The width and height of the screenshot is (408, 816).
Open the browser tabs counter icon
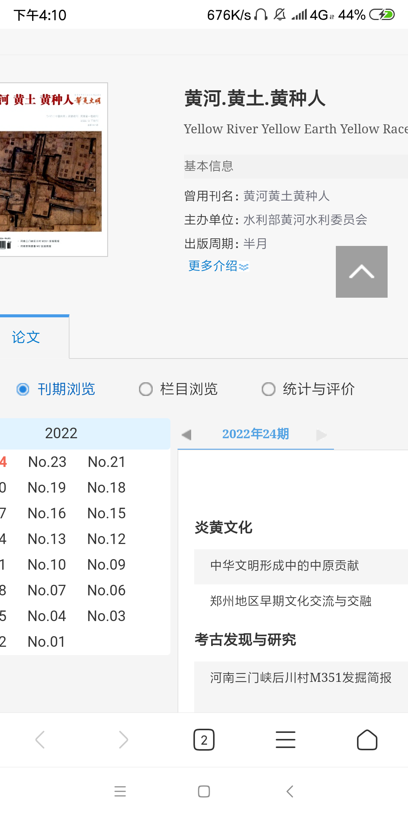204,740
